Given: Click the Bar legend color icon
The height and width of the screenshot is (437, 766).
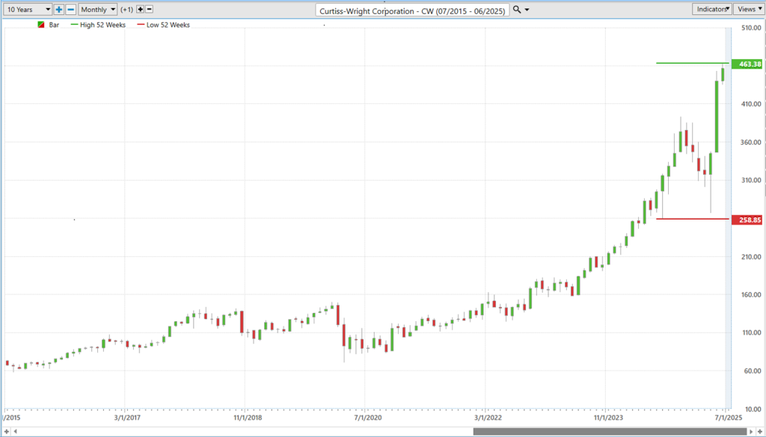Looking at the screenshot, I should 41,25.
